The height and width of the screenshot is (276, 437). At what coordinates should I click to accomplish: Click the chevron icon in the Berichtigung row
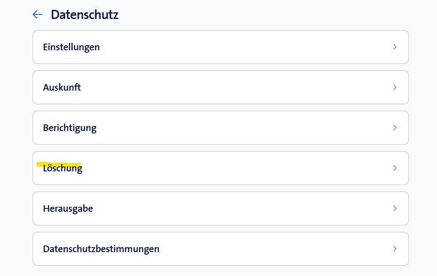395,128
